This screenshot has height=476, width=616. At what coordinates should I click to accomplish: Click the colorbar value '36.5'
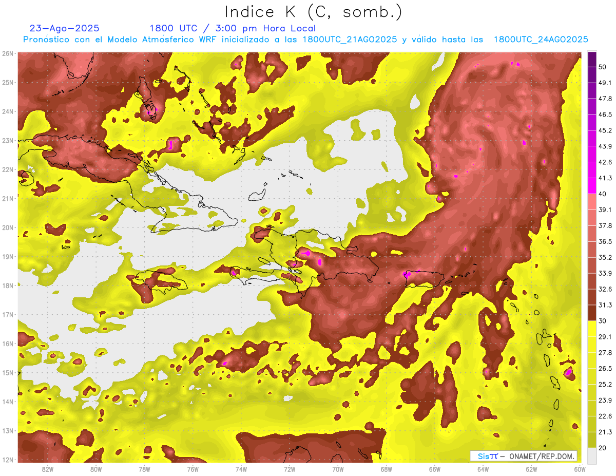pyautogui.click(x=605, y=241)
